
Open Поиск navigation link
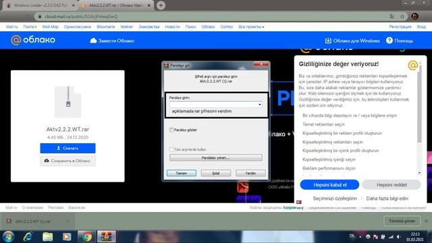click(x=190, y=27)
